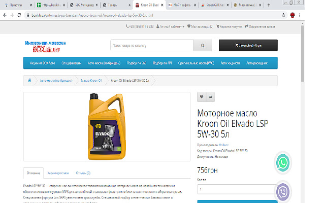Viewport: 325px width, 203px height.
Task: Open the WhatsApp chat button
Action: [x=283, y=163]
